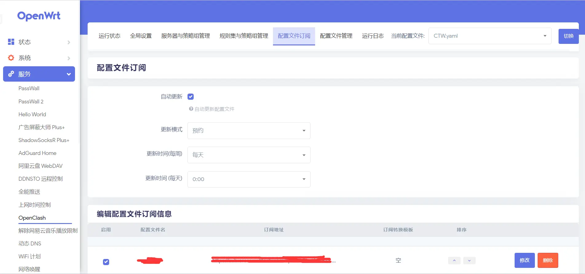Click the 修改 button

(524, 260)
